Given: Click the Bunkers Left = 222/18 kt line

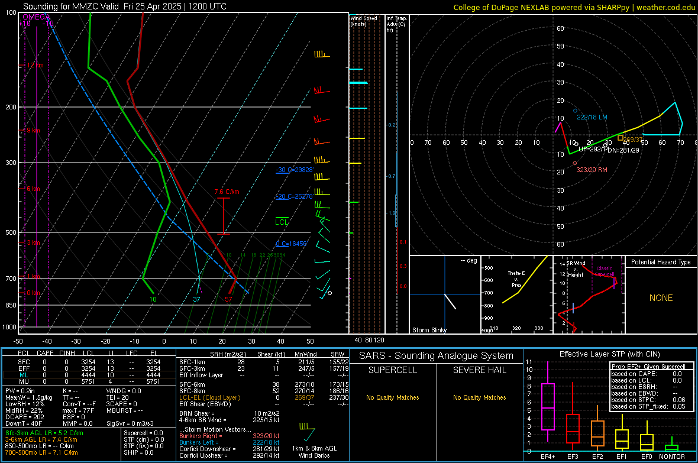Looking at the screenshot, I should [230, 442].
